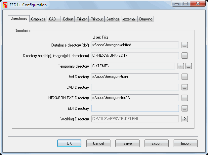Go to the Printer tab

point(82,19)
